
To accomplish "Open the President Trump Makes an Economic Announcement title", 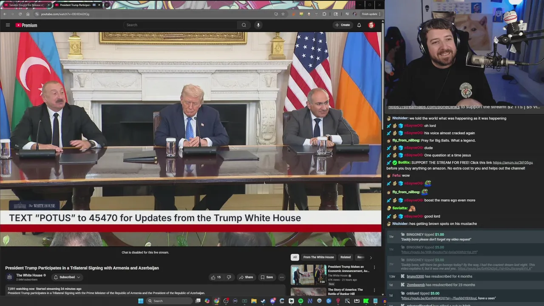I will pyautogui.click(x=348, y=269).
